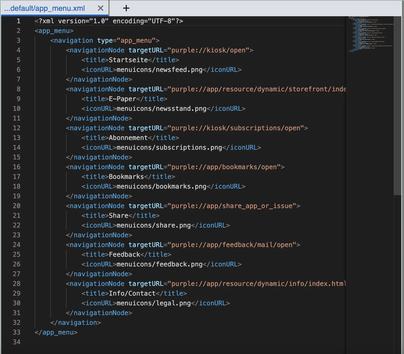Click the vertical scrollbar thumb
The height and width of the screenshot is (354, 404).
click(x=398, y=105)
